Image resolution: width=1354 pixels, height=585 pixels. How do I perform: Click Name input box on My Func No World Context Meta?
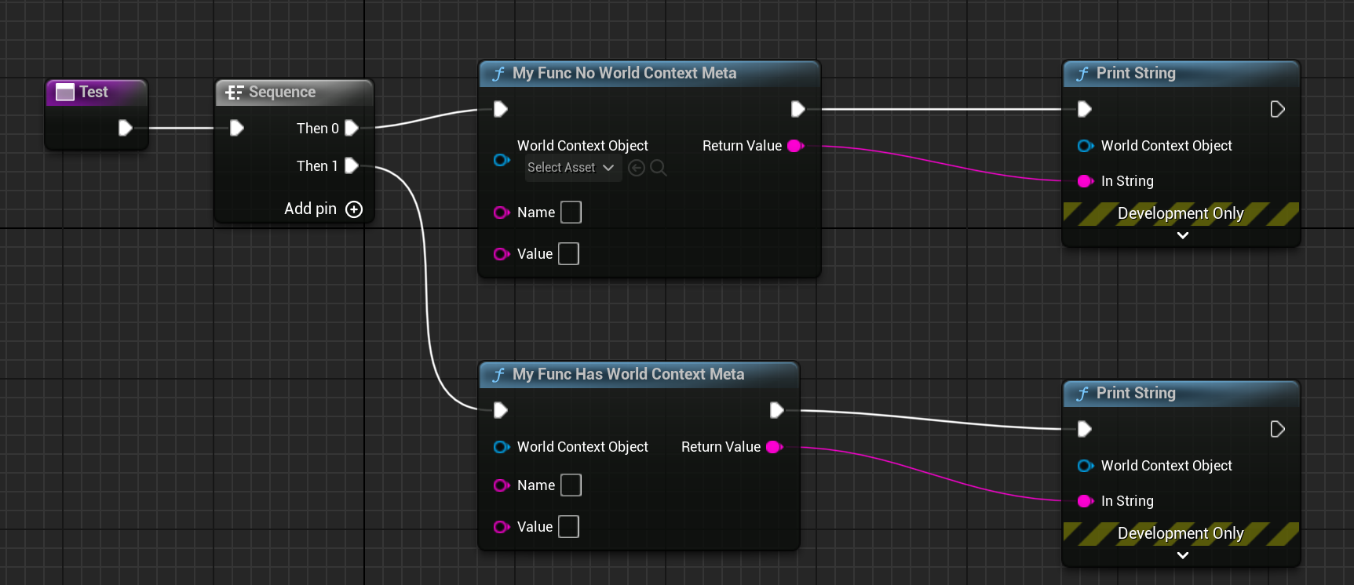pos(571,213)
